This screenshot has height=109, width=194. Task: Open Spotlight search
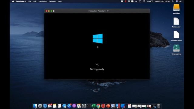click(173, 1)
